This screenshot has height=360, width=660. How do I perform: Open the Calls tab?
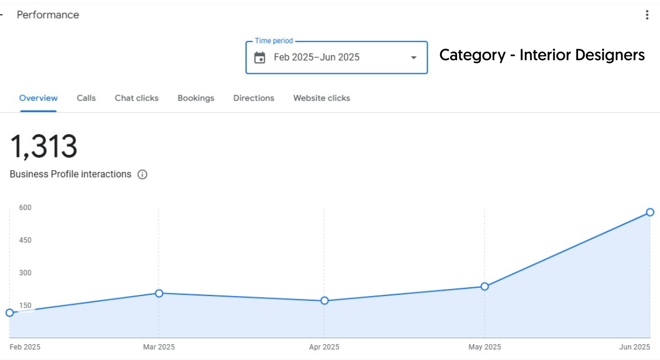86,98
